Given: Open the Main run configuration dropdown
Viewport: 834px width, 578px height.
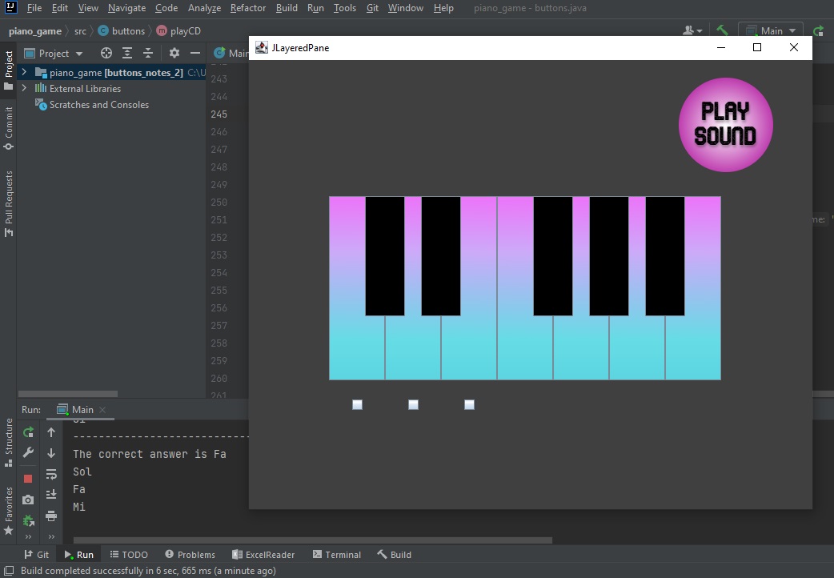Looking at the screenshot, I should pyautogui.click(x=771, y=30).
